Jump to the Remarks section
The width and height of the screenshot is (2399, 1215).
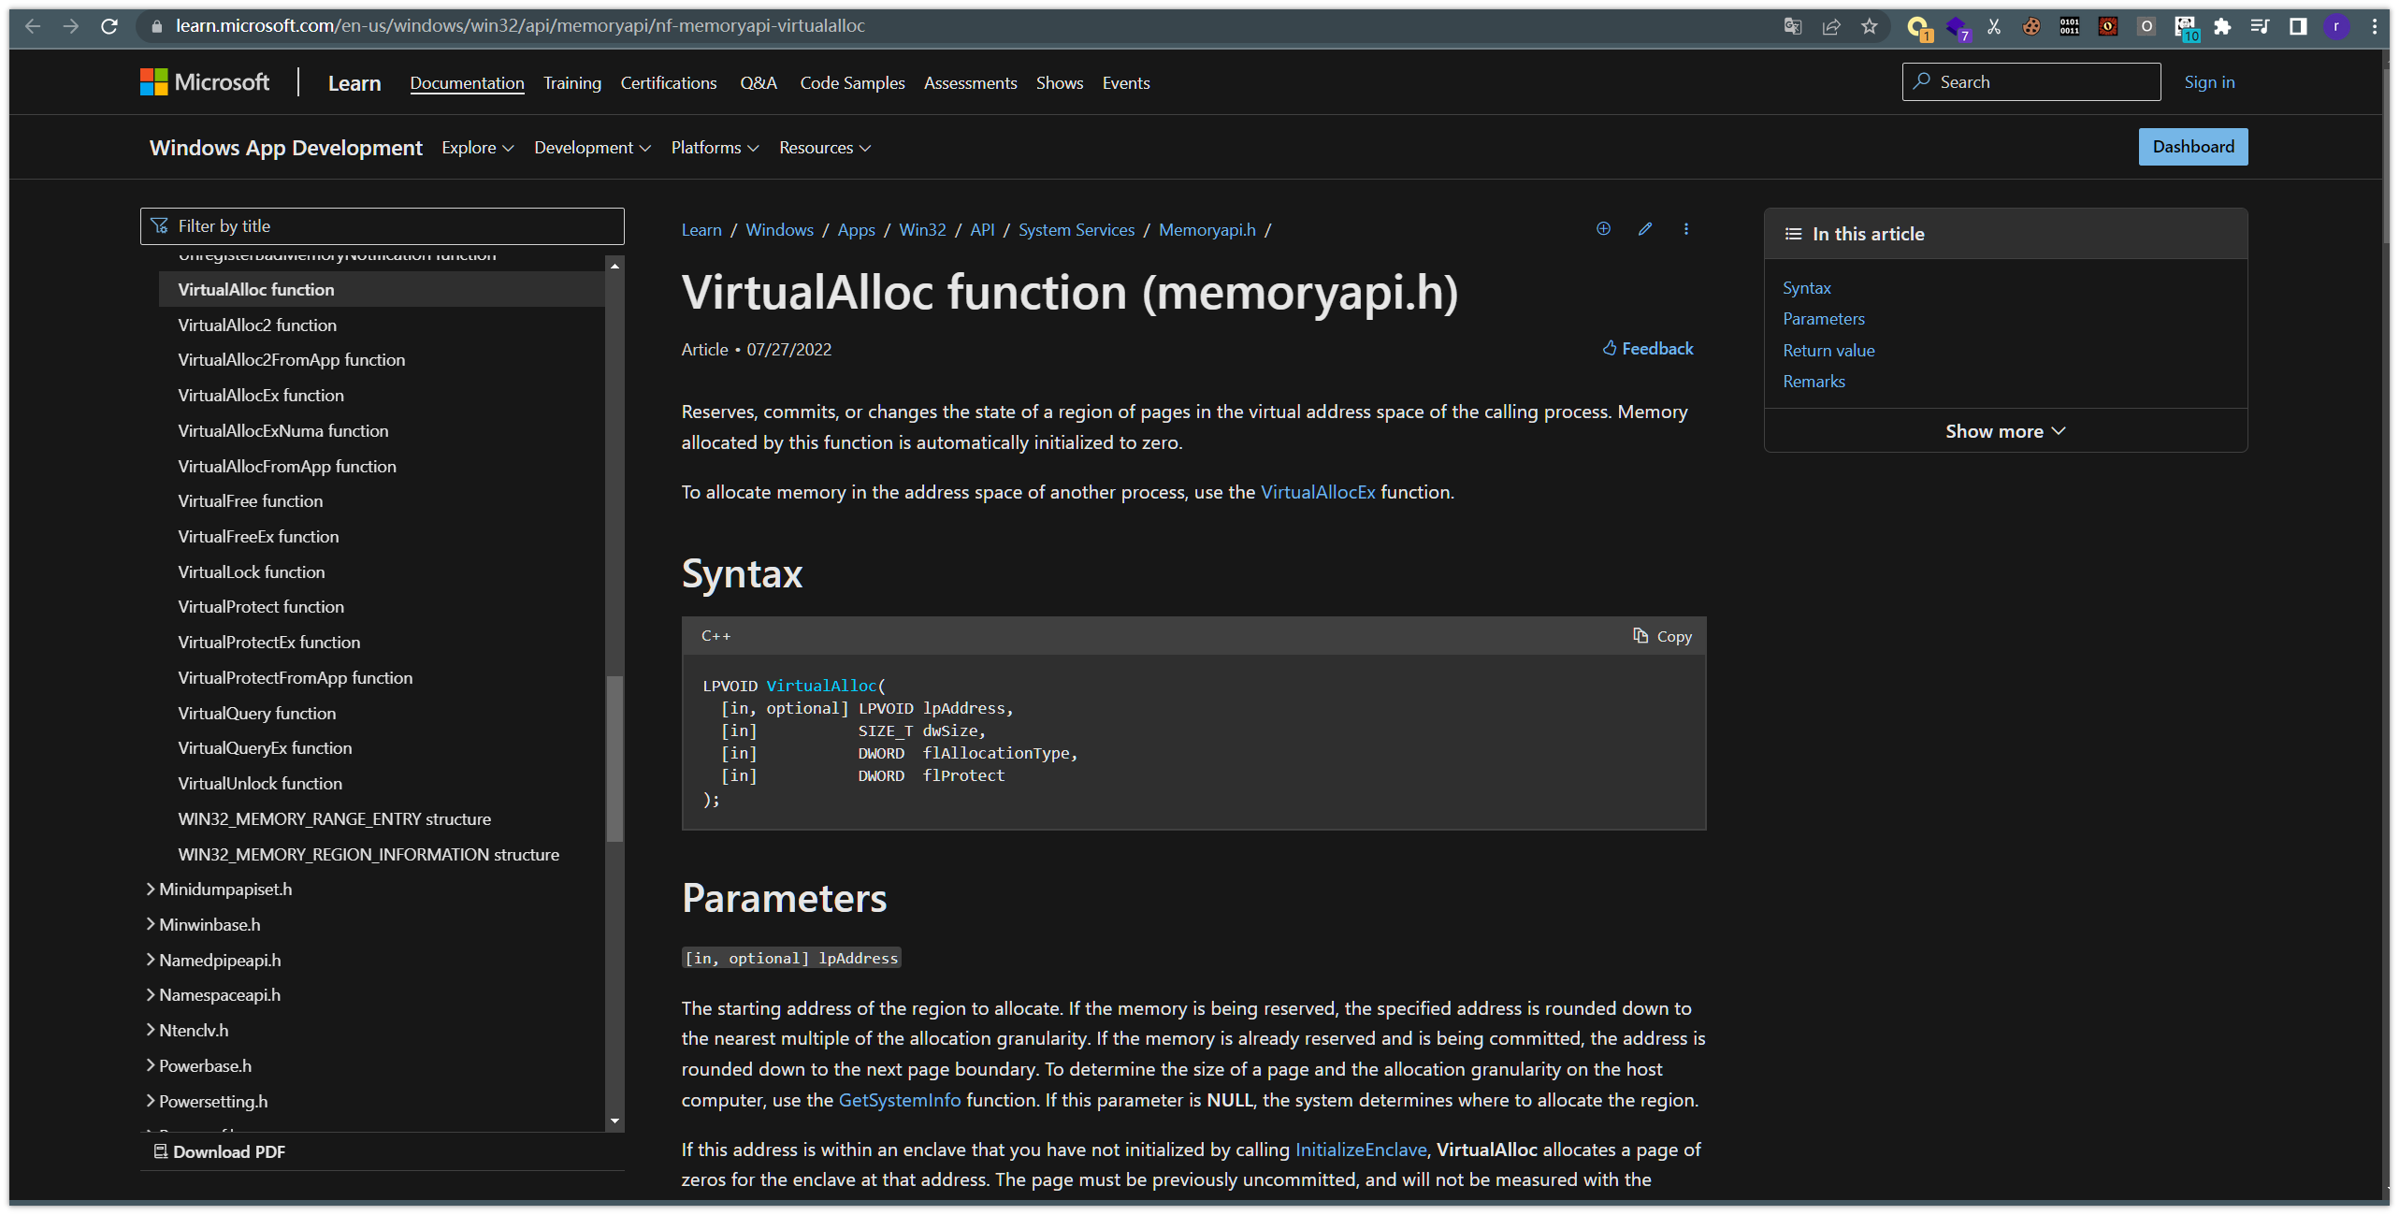click(x=1814, y=382)
